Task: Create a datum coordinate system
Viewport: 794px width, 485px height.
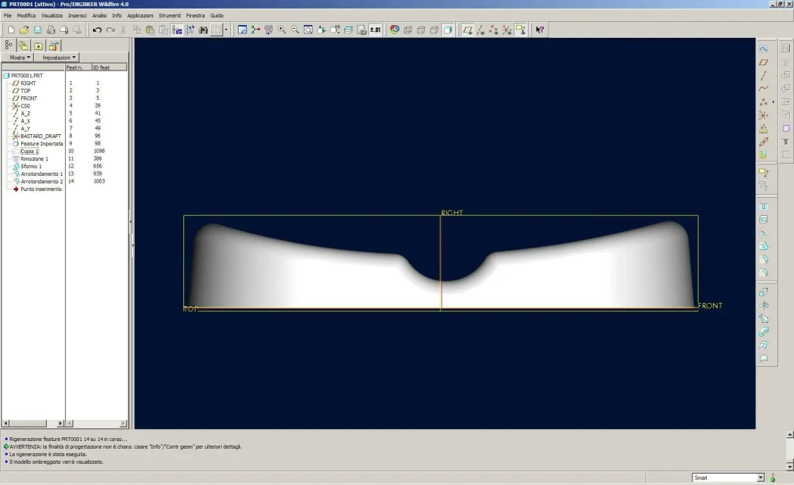Action: [x=764, y=115]
